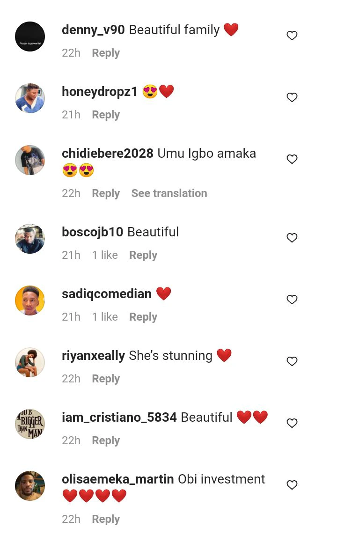
Task: Like denny_v90's "Beautiful family" comment
Action: (292, 36)
